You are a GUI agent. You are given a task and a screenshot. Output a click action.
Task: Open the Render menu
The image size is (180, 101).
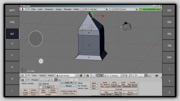67,9
